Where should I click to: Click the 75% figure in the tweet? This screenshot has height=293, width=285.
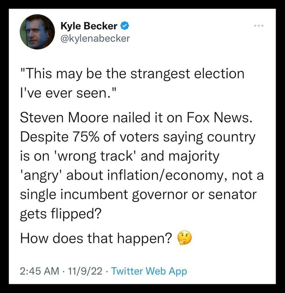92,137
